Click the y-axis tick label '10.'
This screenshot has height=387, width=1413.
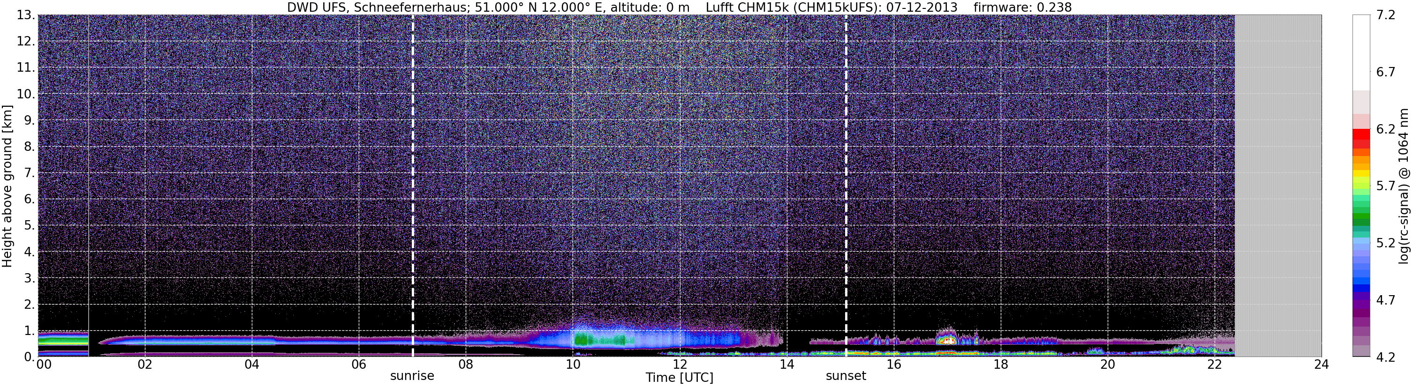[x=26, y=94]
